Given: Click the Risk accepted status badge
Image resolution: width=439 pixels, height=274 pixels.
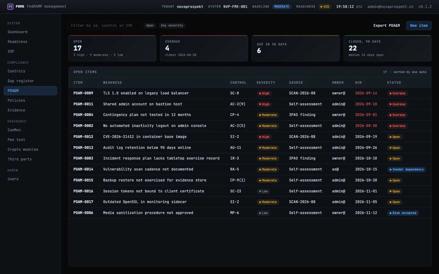Looking at the screenshot, I should tap(403, 213).
